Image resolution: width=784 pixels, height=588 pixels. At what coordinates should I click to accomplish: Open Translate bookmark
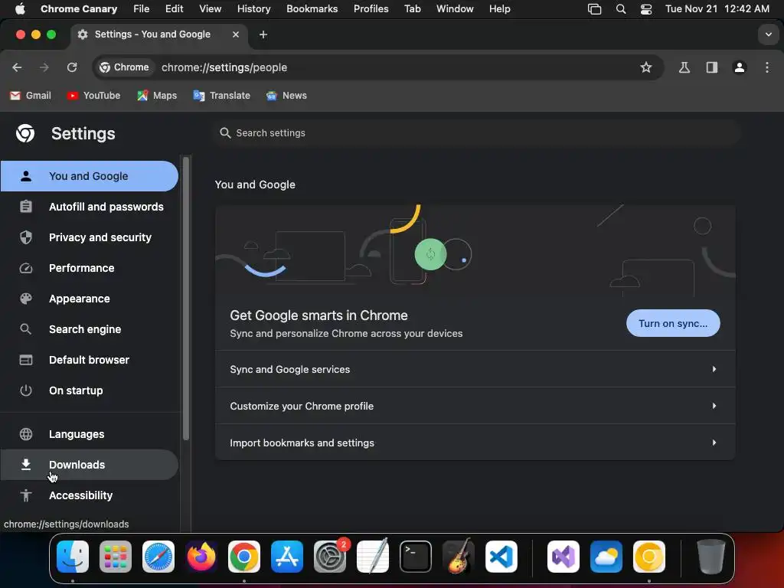coord(221,96)
